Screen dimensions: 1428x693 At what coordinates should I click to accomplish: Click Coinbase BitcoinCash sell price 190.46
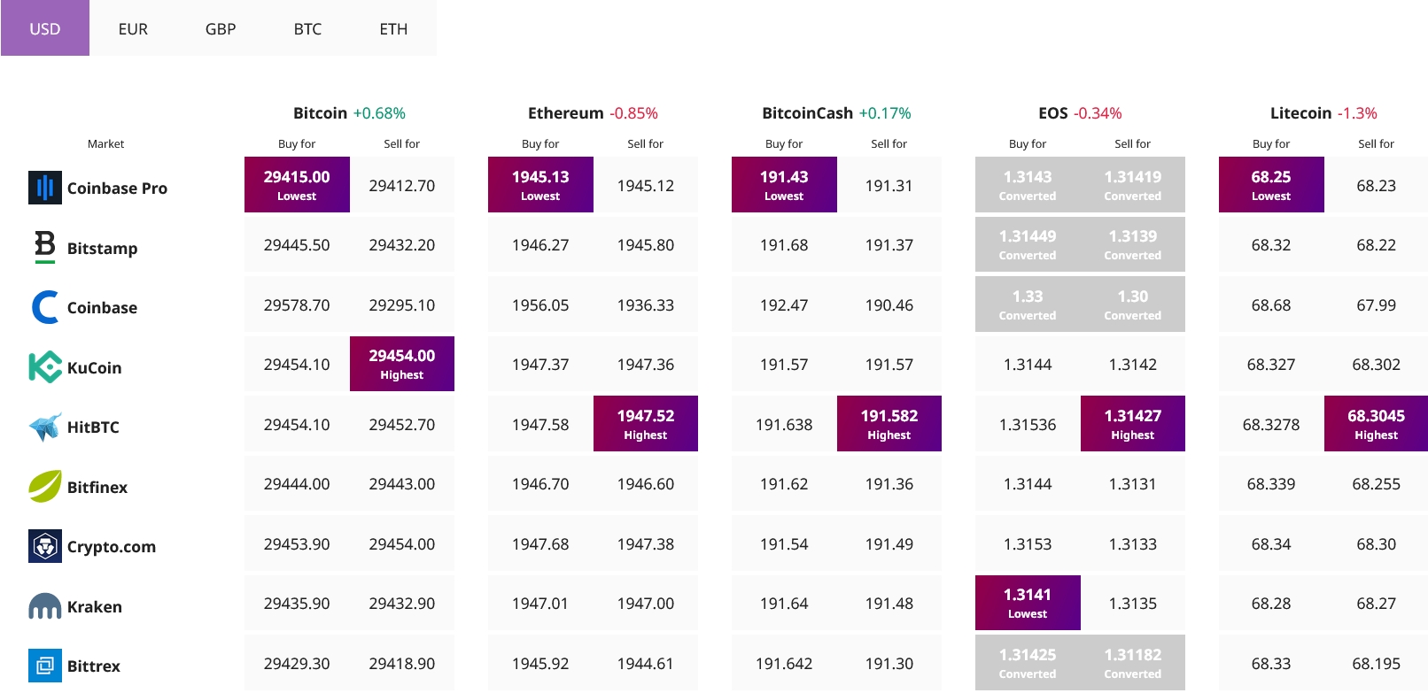tap(889, 305)
